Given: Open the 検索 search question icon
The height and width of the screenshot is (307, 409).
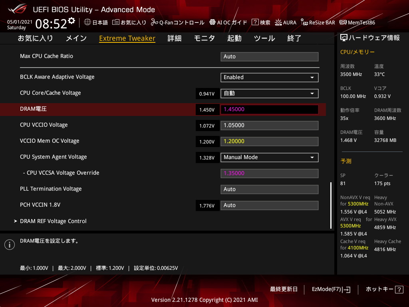Looking at the screenshot, I should point(255,22).
